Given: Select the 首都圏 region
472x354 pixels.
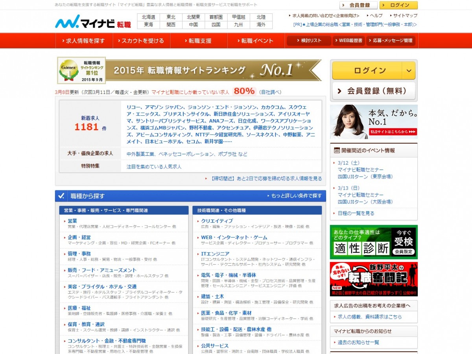Looking at the screenshot, I should point(216,17).
